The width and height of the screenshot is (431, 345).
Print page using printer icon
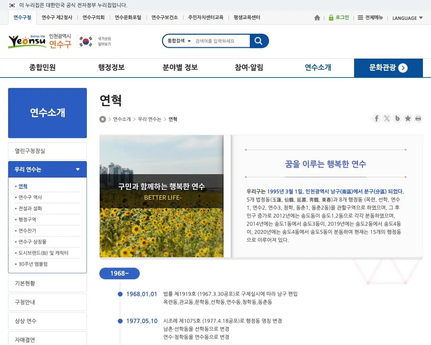(x=418, y=118)
